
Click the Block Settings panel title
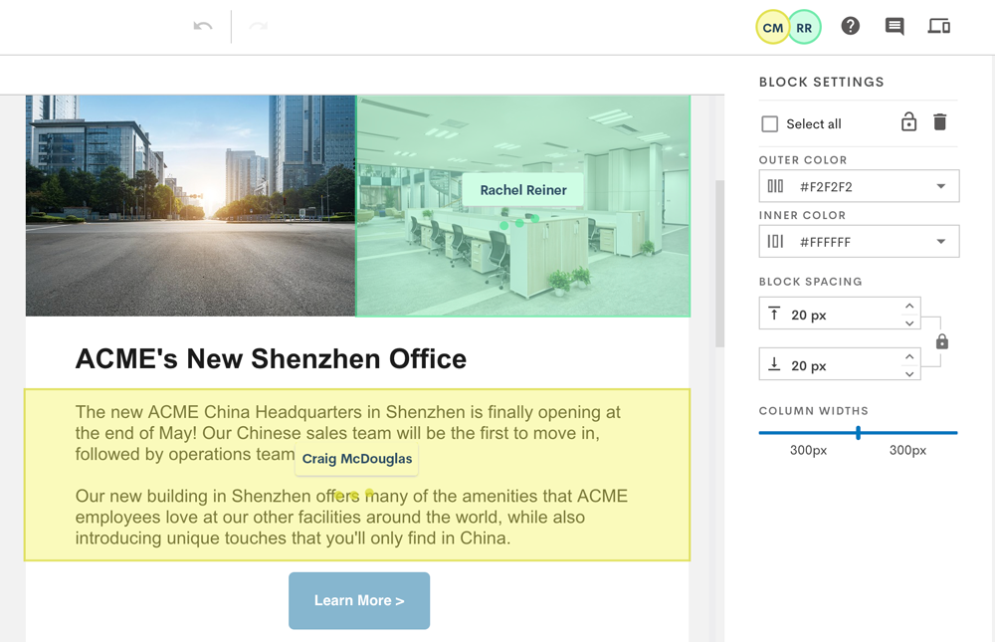(x=821, y=82)
